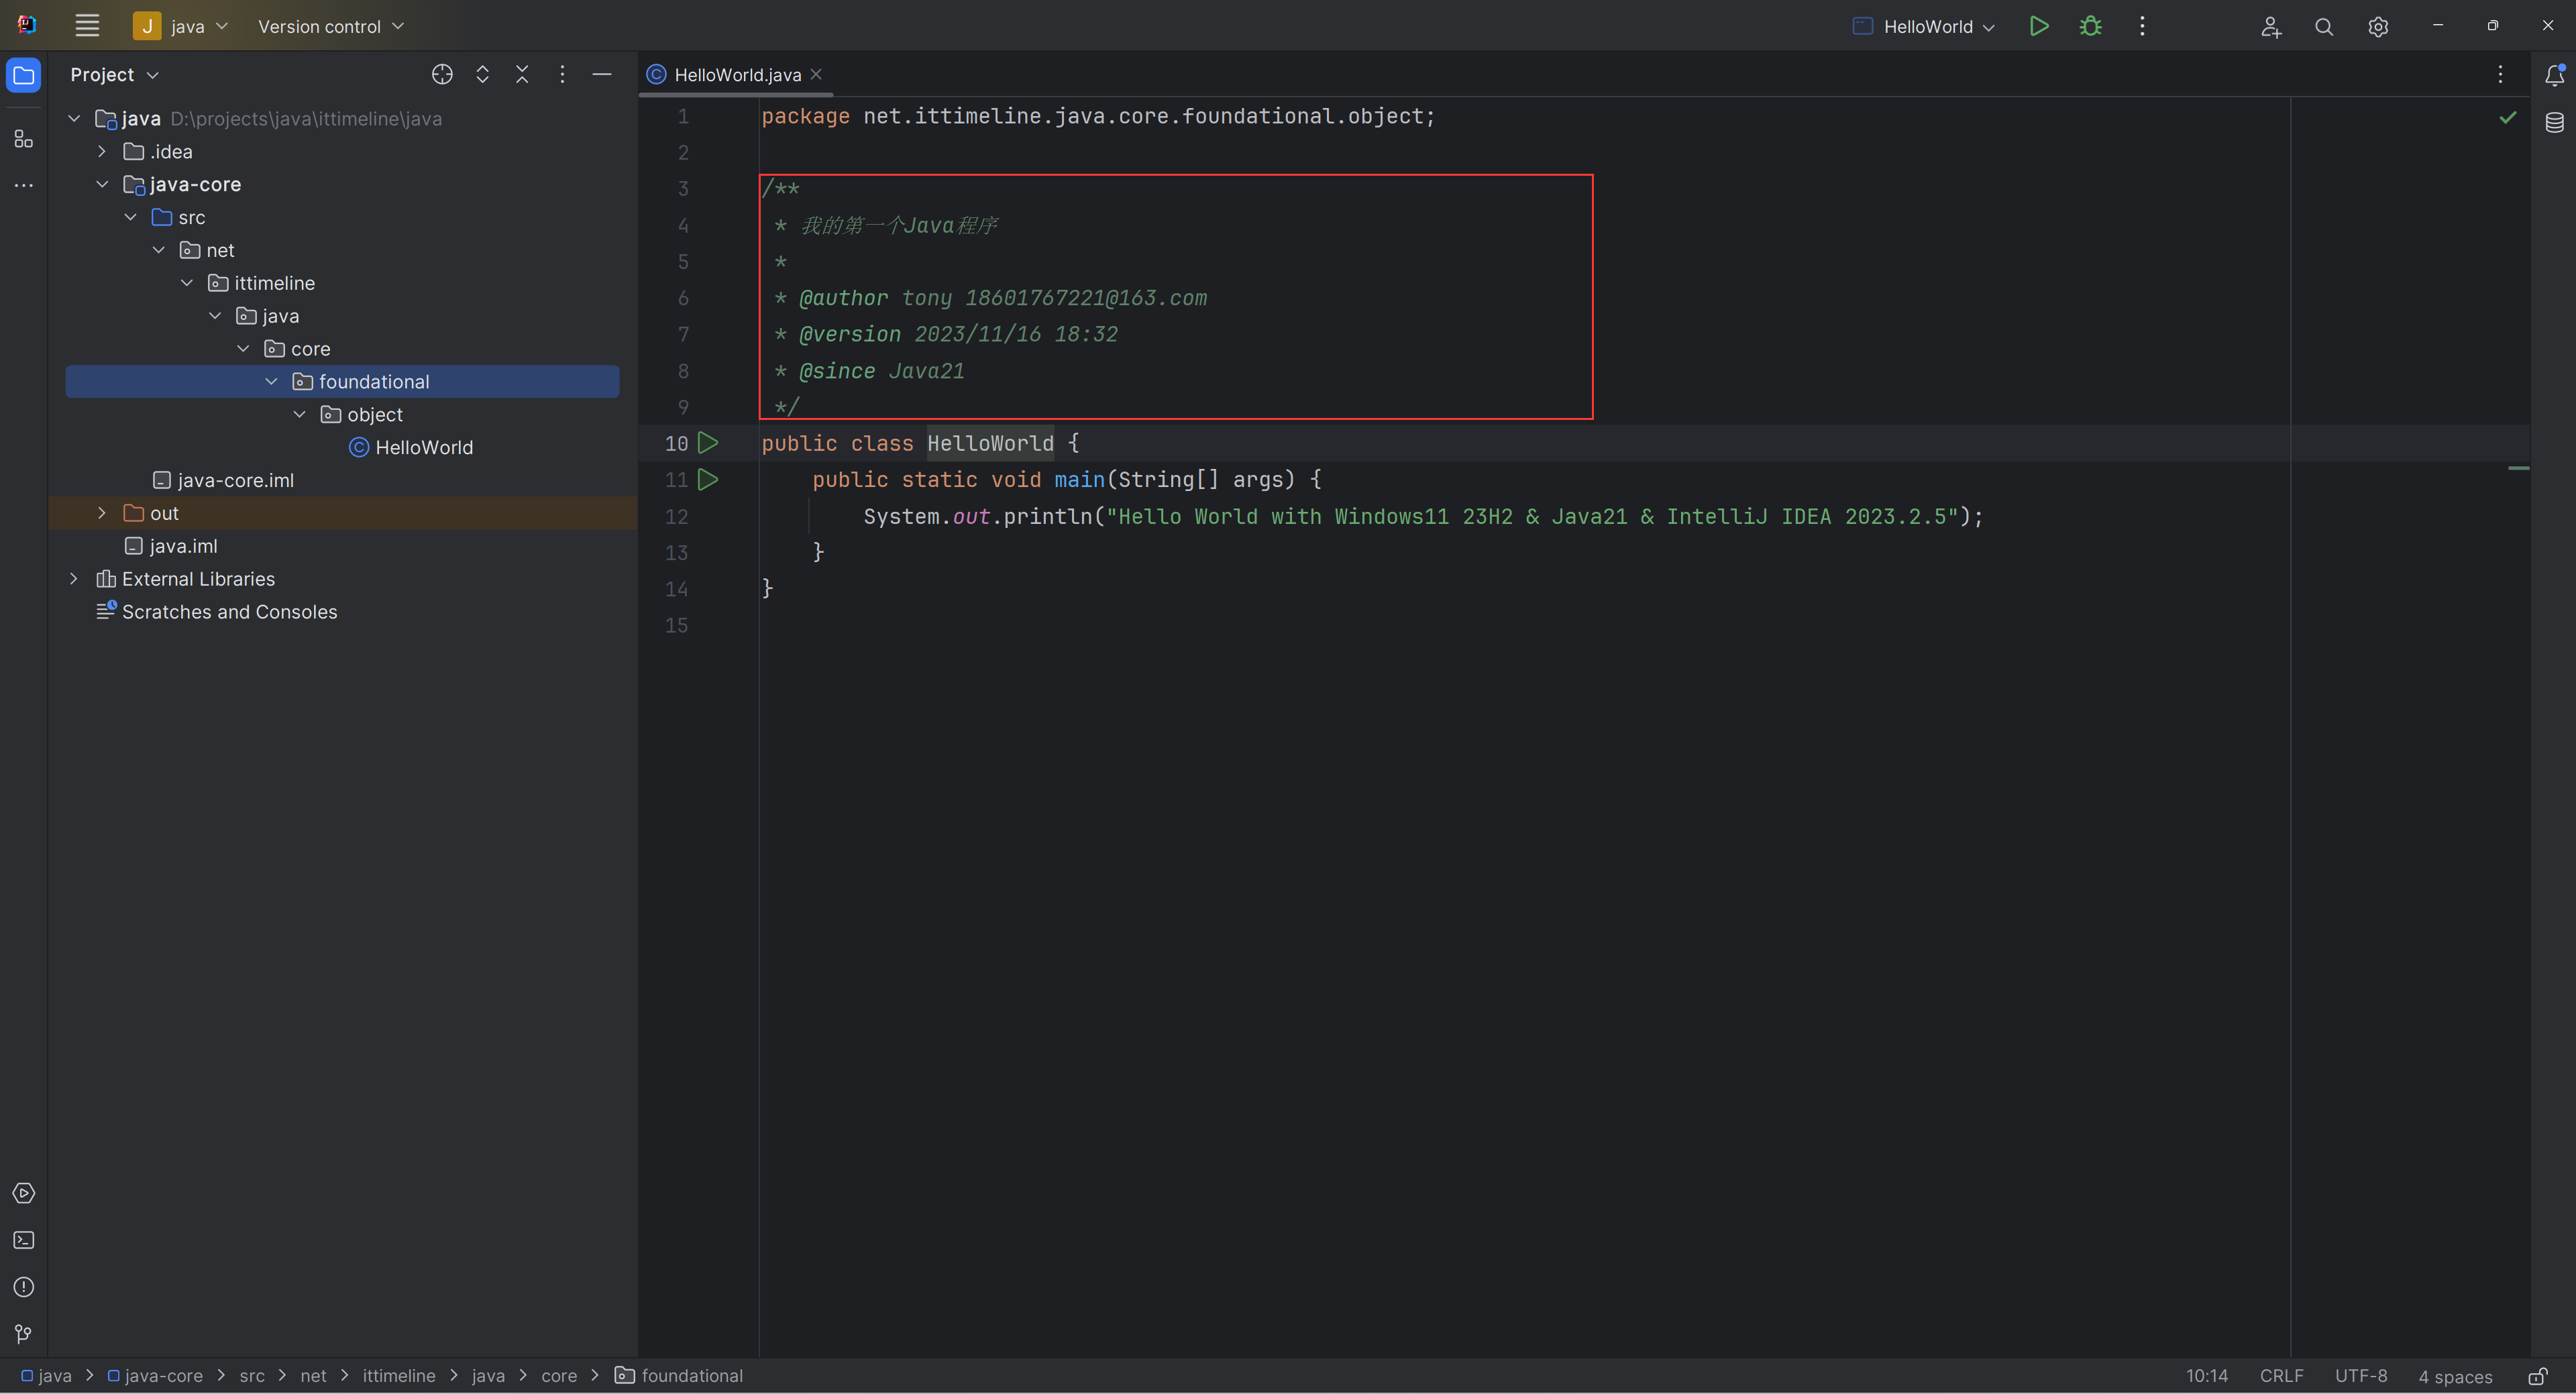Run main method from gutter line 11

click(708, 480)
